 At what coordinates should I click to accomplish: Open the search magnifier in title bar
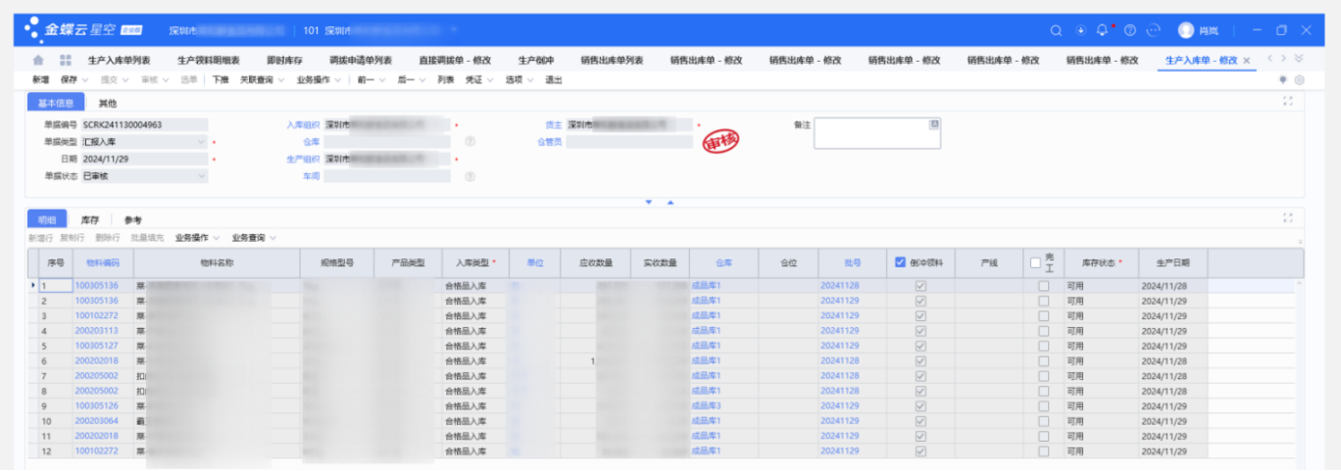pyautogui.click(x=1056, y=30)
